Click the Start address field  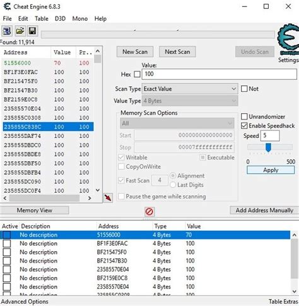pyautogui.click(x=184, y=135)
